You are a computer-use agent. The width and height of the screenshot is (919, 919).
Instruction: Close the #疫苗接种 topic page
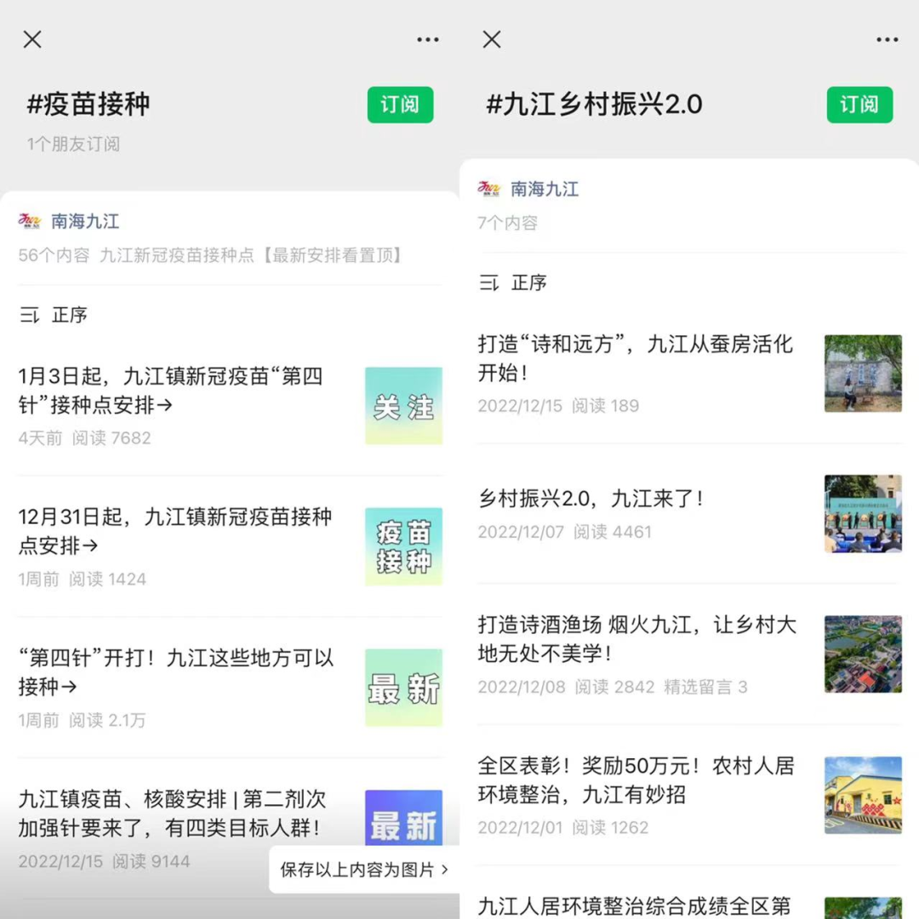(x=32, y=39)
